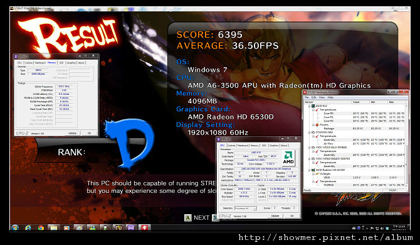Launch Internet Explorer from the taskbar
This screenshot has height=245, width=420.
(28, 228)
